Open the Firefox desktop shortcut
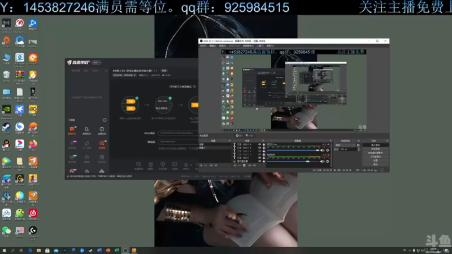This screenshot has height=254, width=452. pyautogui.click(x=33, y=144)
